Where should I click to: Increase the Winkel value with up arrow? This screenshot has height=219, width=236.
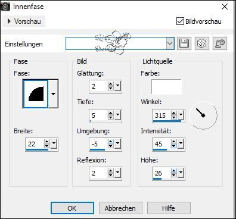[x=174, y=113]
